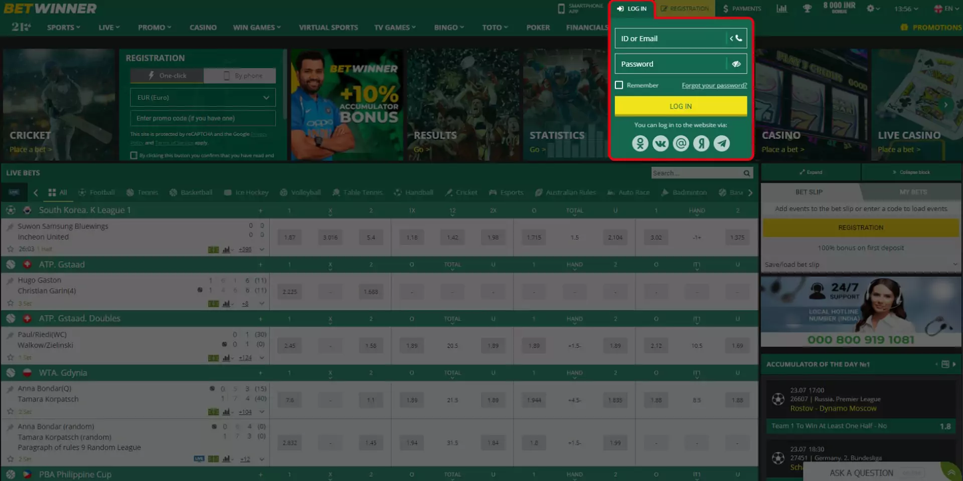Click the Forgot your password link
The height and width of the screenshot is (481, 963).
714,85
